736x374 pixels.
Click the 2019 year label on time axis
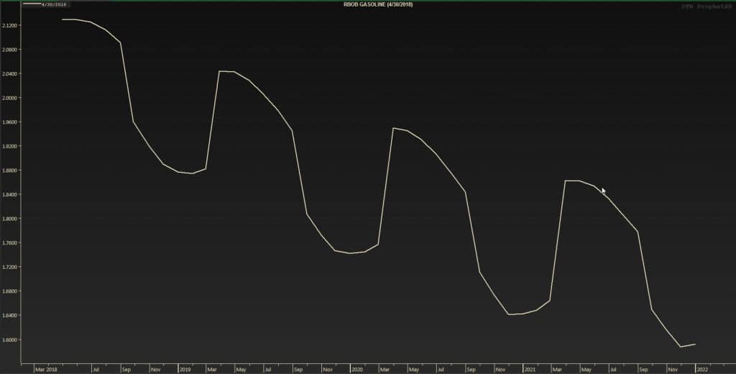pyautogui.click(x=185, y=370)
